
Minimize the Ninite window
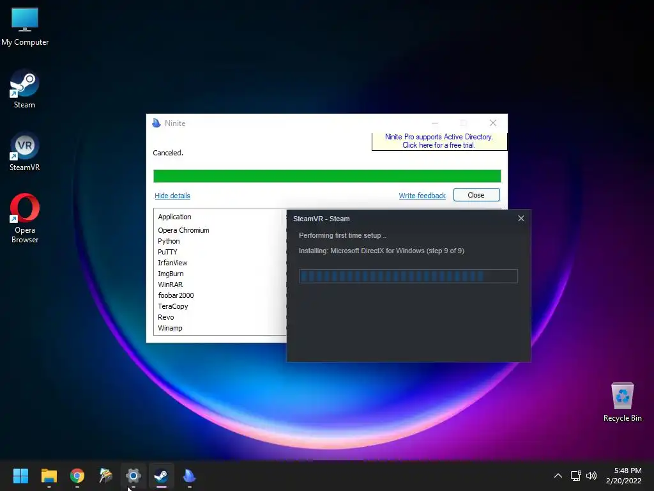point(434,123)
